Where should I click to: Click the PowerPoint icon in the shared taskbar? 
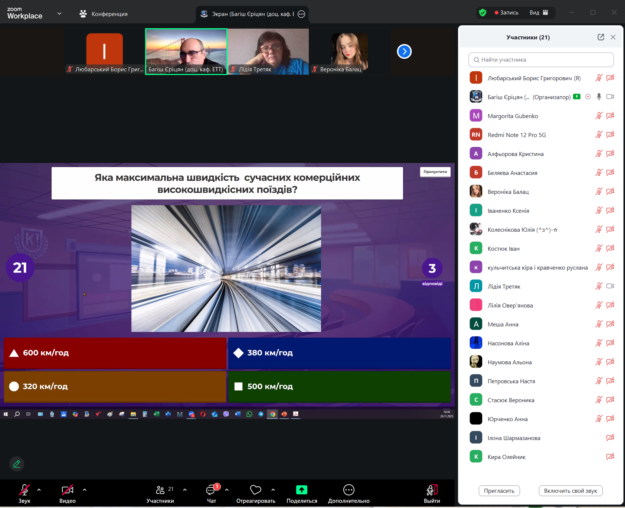284,414
